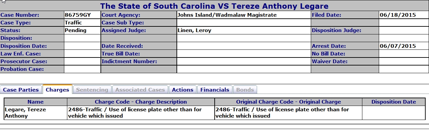Click the Name column header
The width and height of the screenshot is (429, 131).
pyautogui.click(x=35, y=102)
